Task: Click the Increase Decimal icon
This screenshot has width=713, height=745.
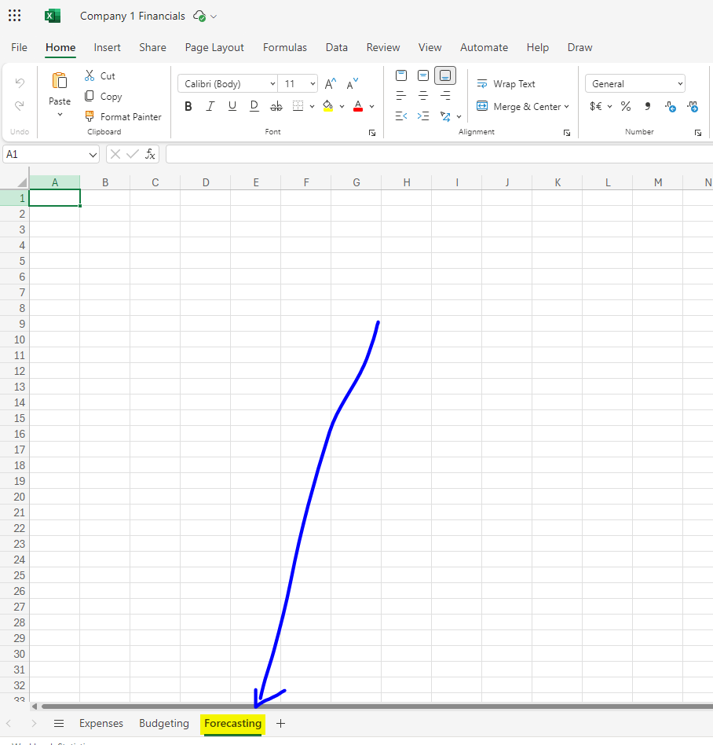Action: (670, 106)
